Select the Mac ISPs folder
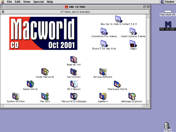Screen dimensions: 176x132 point(45,96)
